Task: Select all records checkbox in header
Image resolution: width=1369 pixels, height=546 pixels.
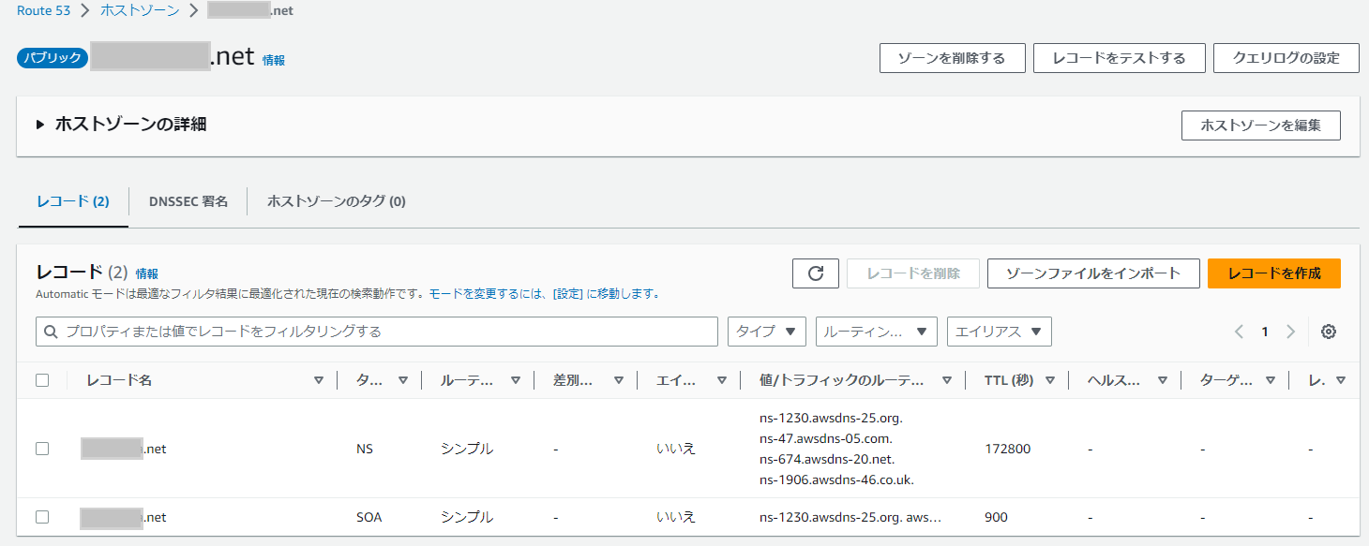Action: (x=42, y=380)
